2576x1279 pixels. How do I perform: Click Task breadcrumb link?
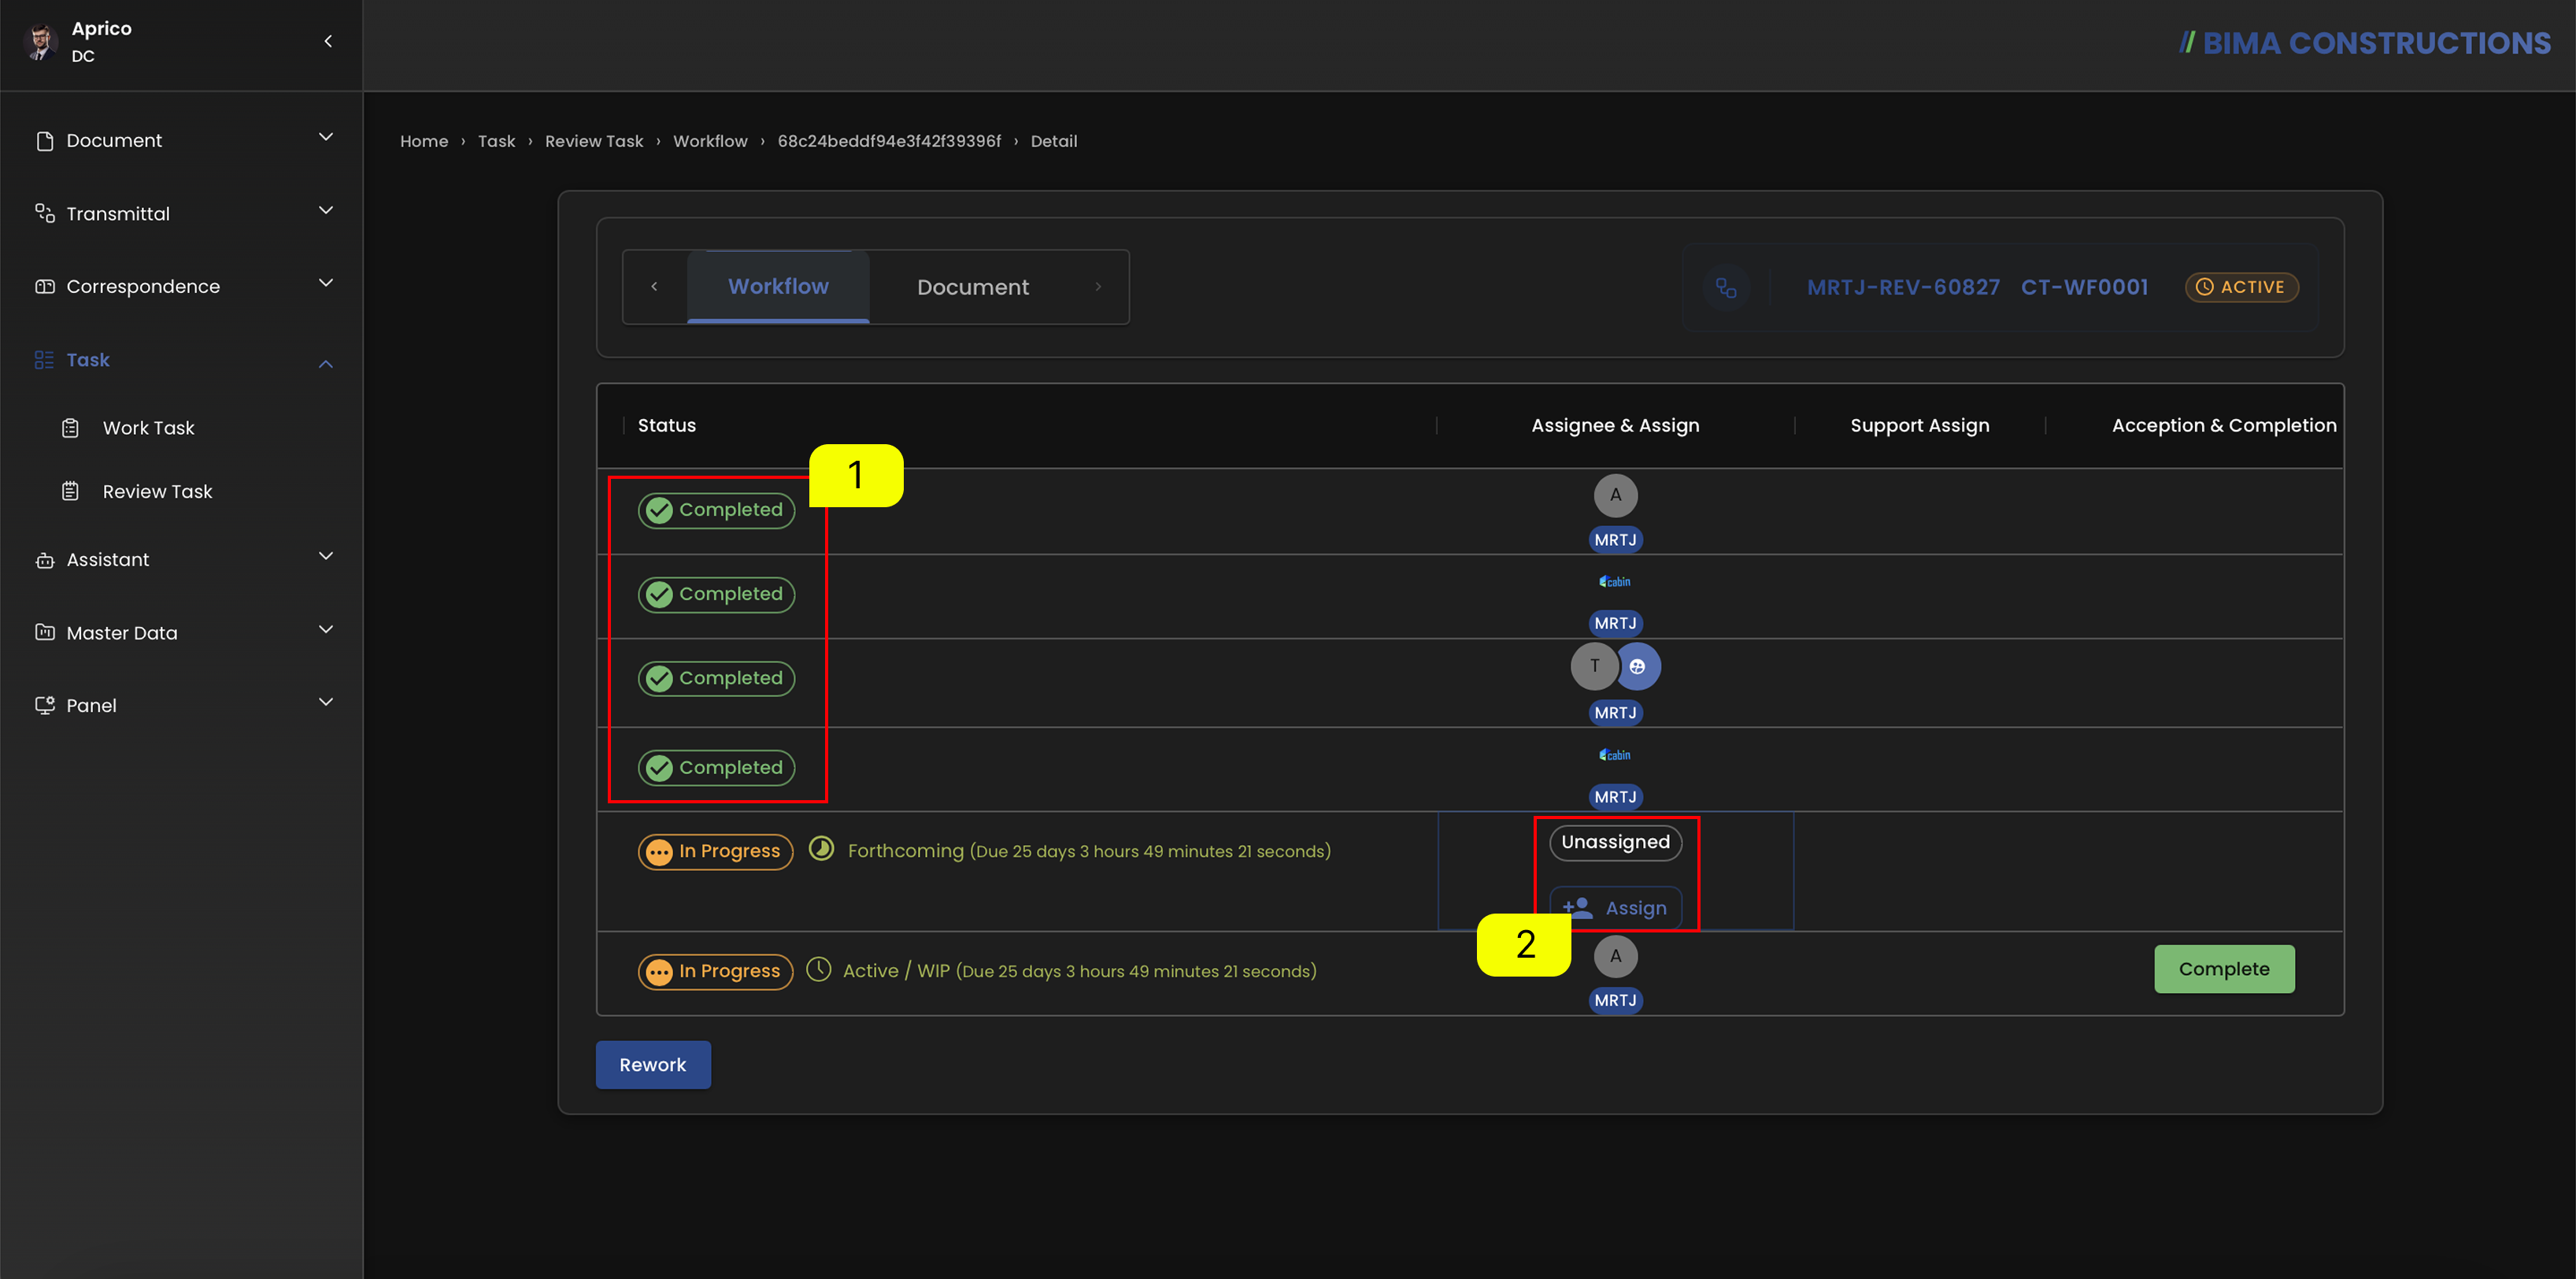(x=497, y=141)
